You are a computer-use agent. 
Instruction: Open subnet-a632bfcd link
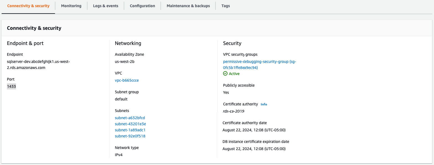pyautogui.click(x=130, y=118)
